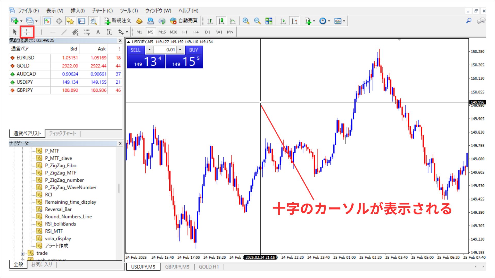Open the 新規注文 new order dialog
Screen dimensions: 495x278
click(x=117, y=21)
